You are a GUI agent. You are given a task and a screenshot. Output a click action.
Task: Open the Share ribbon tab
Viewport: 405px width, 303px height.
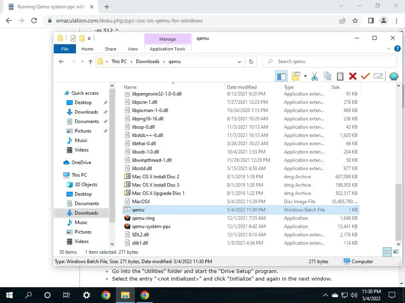coord(110,49)
